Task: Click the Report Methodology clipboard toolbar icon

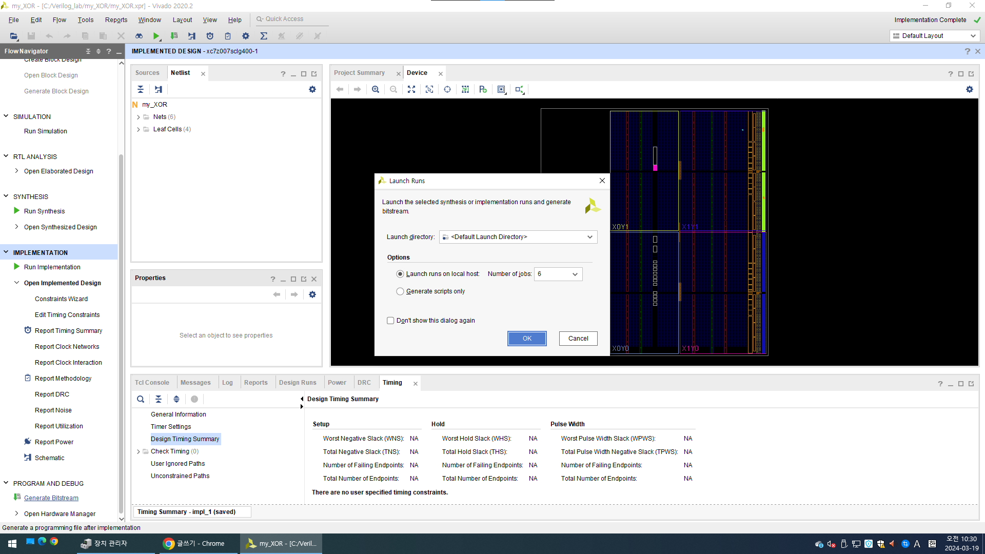Action: click(228, 36)
